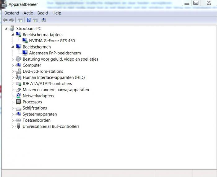Screen dimensions: 217x177
Task: Select Algemeen PnP-beeldscherm text
Action: pyautogui.click(x=55, y=53)
